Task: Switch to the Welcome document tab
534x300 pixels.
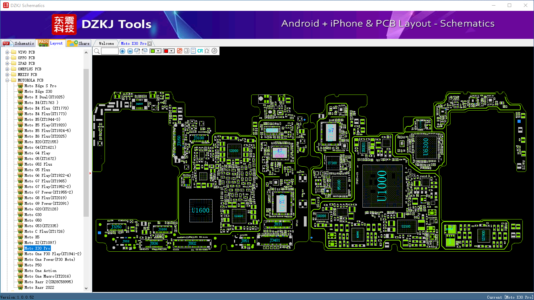Action: [x=106, y=43]
